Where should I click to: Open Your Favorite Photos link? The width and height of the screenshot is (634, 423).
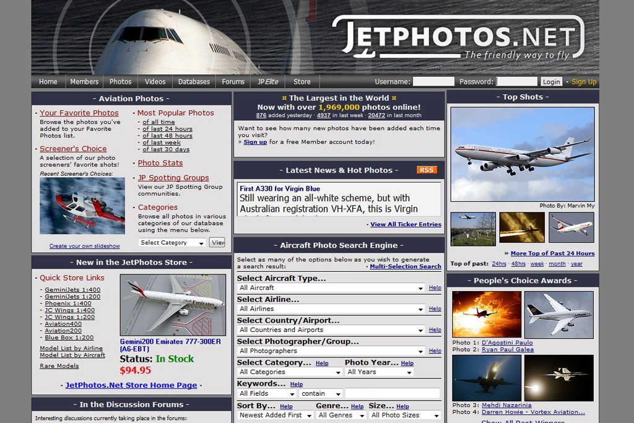click(x=79, y=113)
